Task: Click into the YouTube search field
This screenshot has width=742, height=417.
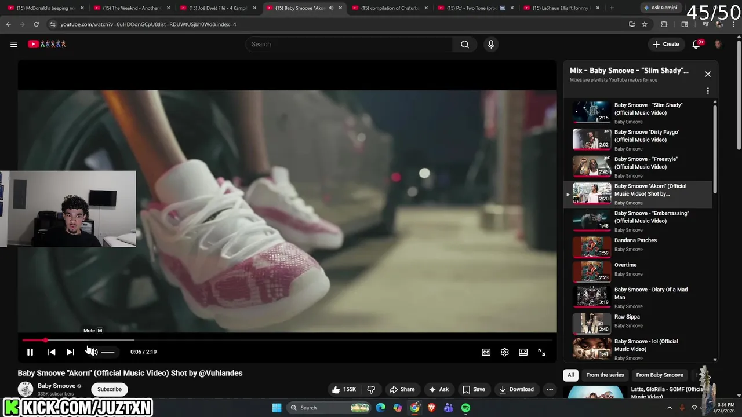Action: (x=350, y=44)
